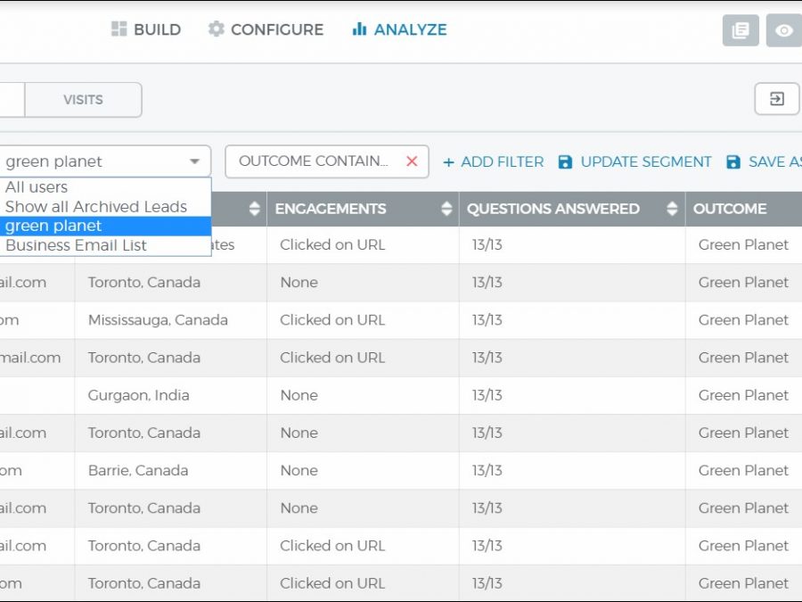Go to the Analyze tab
Screen dimensions: 802x602
(x=399, y=29)
